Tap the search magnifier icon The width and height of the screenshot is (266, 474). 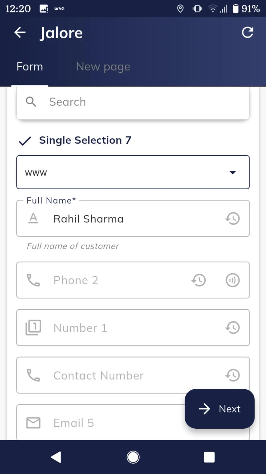pyautogui.click(x=31, y=102)
